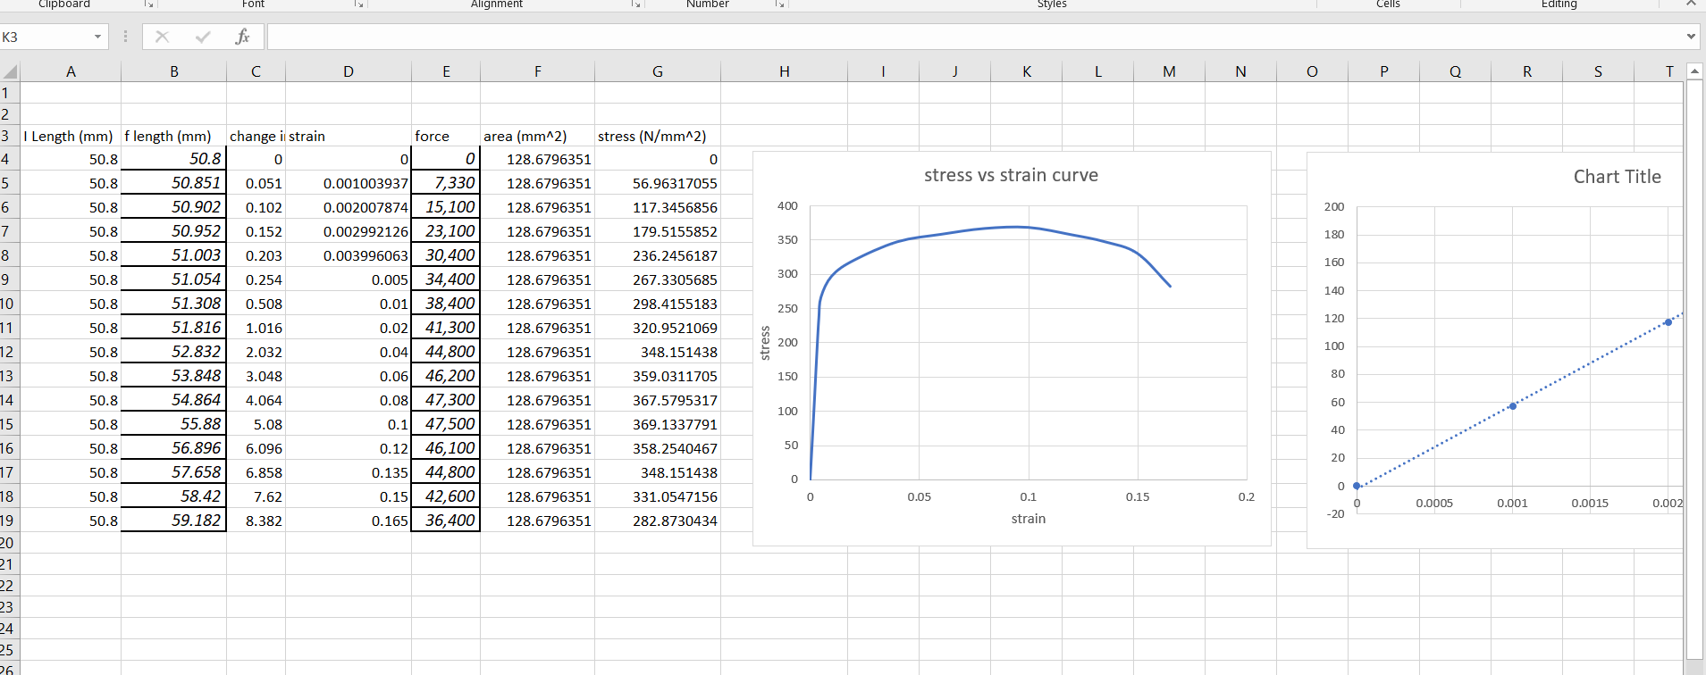Select the force cell showing 7,330
Viewport: 1706px width, 675px height.
[x=446, y=183]
